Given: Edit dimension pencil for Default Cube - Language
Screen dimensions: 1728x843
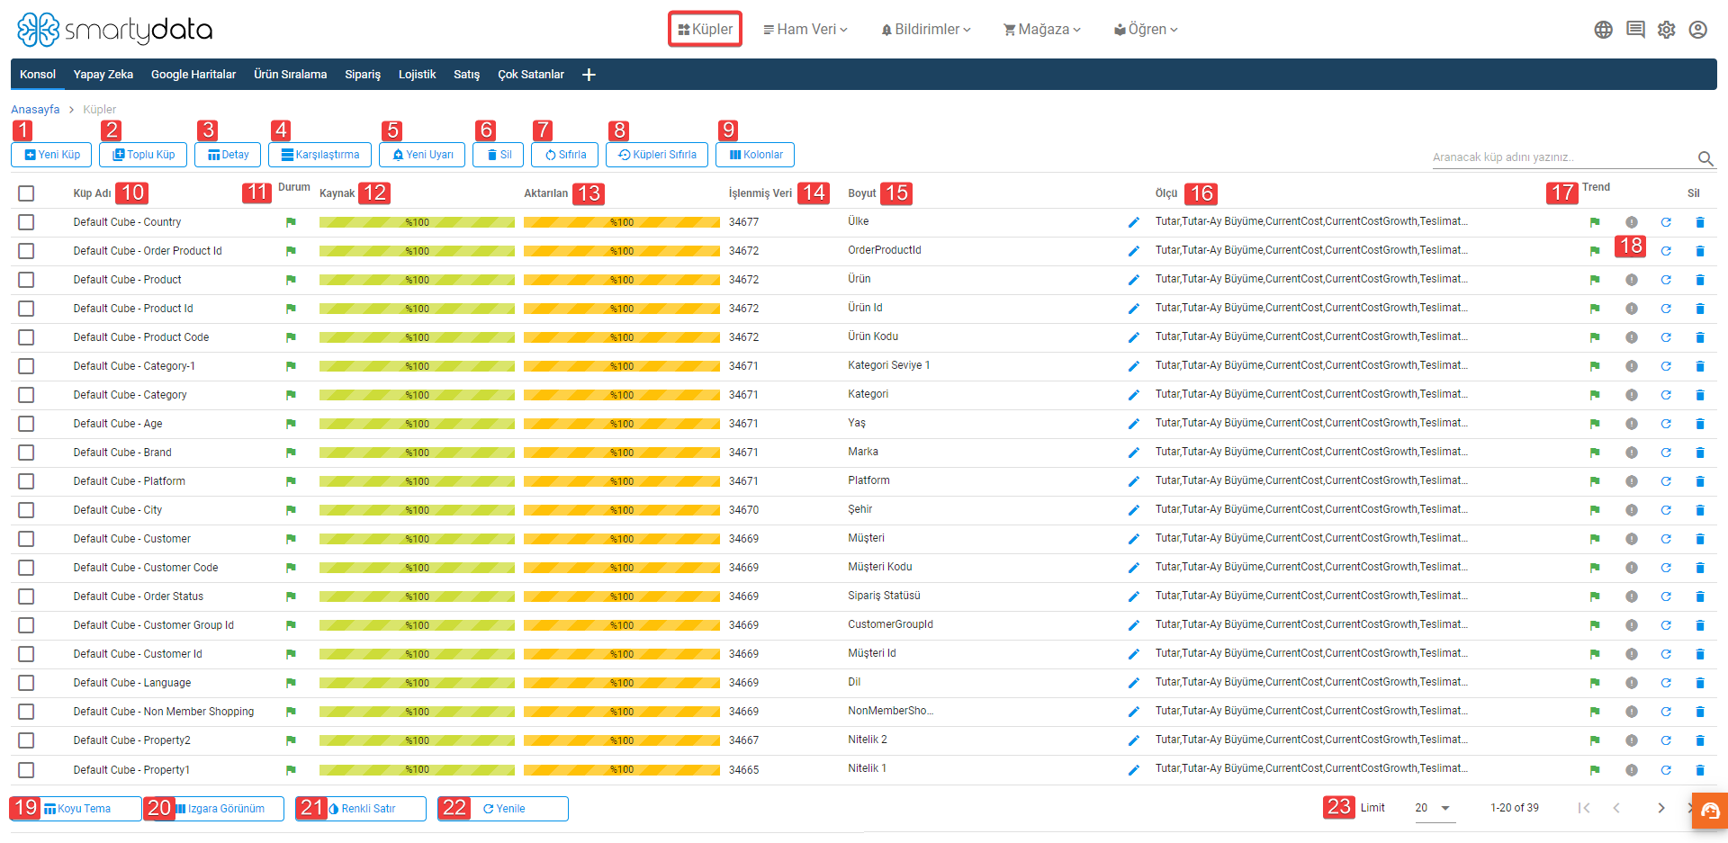Looking at the screenshot, I should pos(1134,683).
